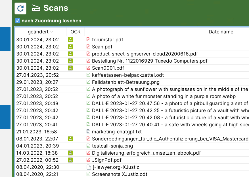Click image icon of Falldatenblatt-Betreuung.png
The image size is (249, 177).
pos(88,82)
